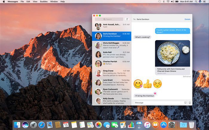This screenshot has height=130, width=209.
Task: Launch Safari compass icon in dock
Action: pos(42,125)
